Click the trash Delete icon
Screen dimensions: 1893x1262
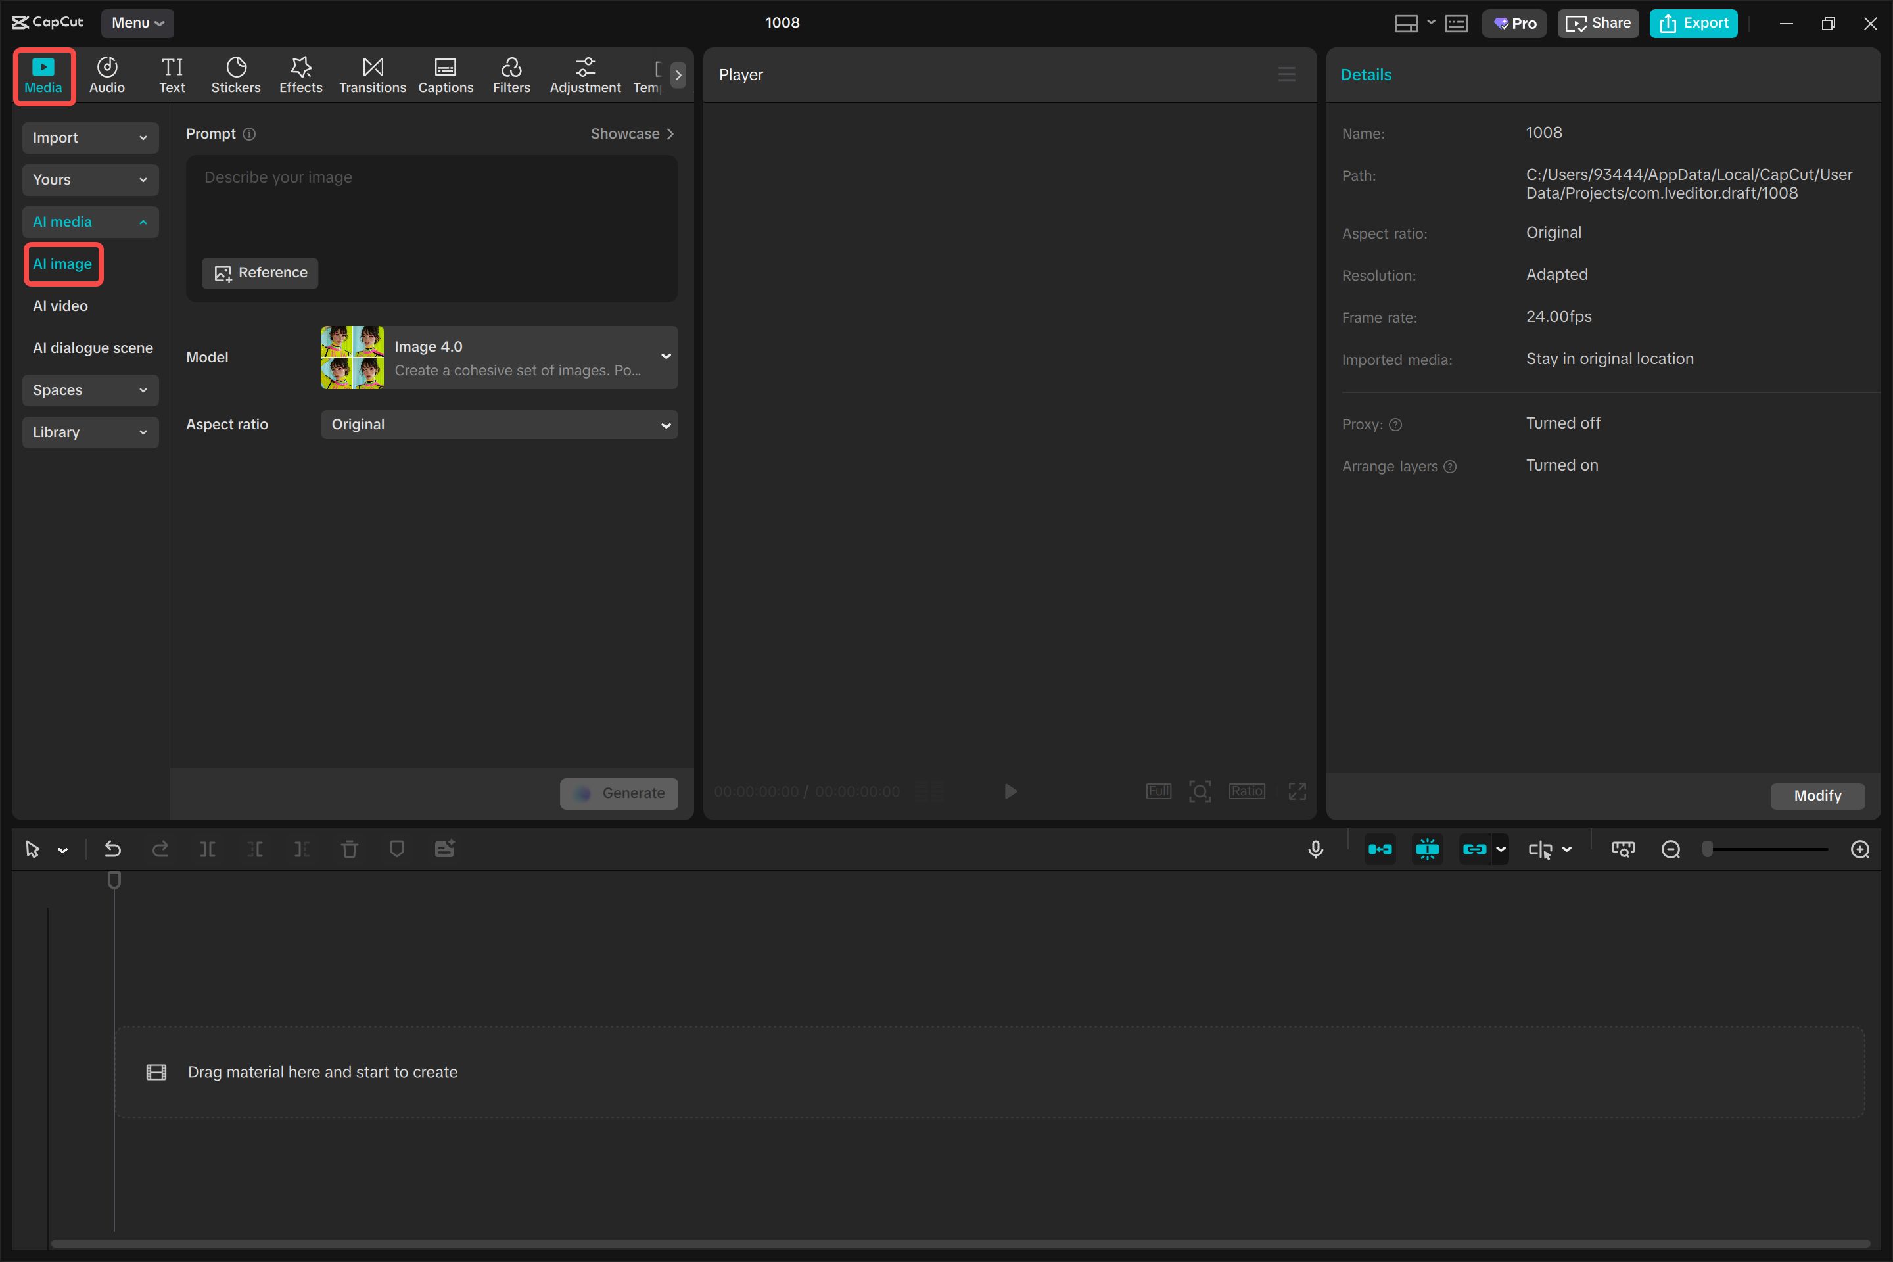349,849
